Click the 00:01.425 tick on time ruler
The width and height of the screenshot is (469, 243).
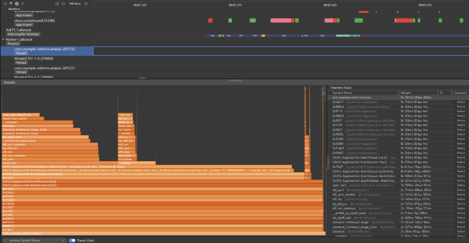330,5
